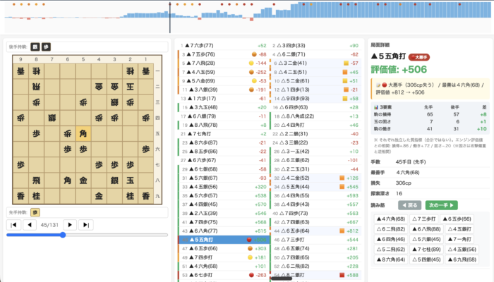Step back to the previous move
The width and height of the screenshot is (494, 282).
[30, 225]
